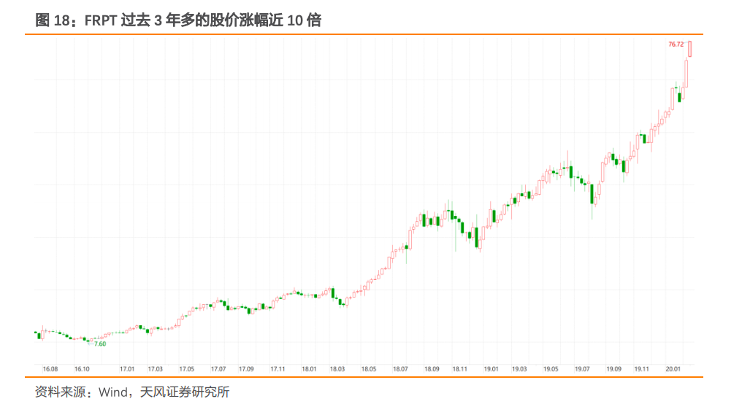Click the 19.03 date axis label
Screen dimensions: 742x415
(x=519, y=368)
